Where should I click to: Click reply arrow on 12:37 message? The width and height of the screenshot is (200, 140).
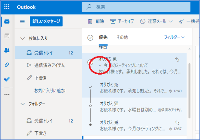(177, 123)
